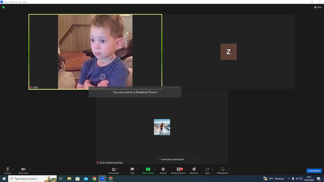Open the Participants panel
Image resolution: width=324 pixels, height=182 pixels.
tap(113, 170)
